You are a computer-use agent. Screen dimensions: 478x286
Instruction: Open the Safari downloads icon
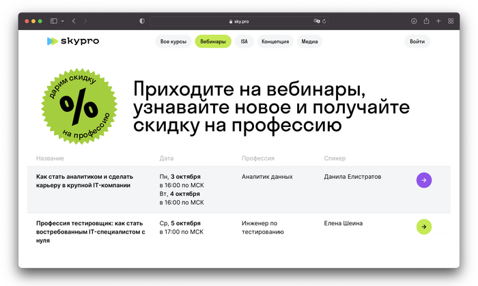coord(414,21)
